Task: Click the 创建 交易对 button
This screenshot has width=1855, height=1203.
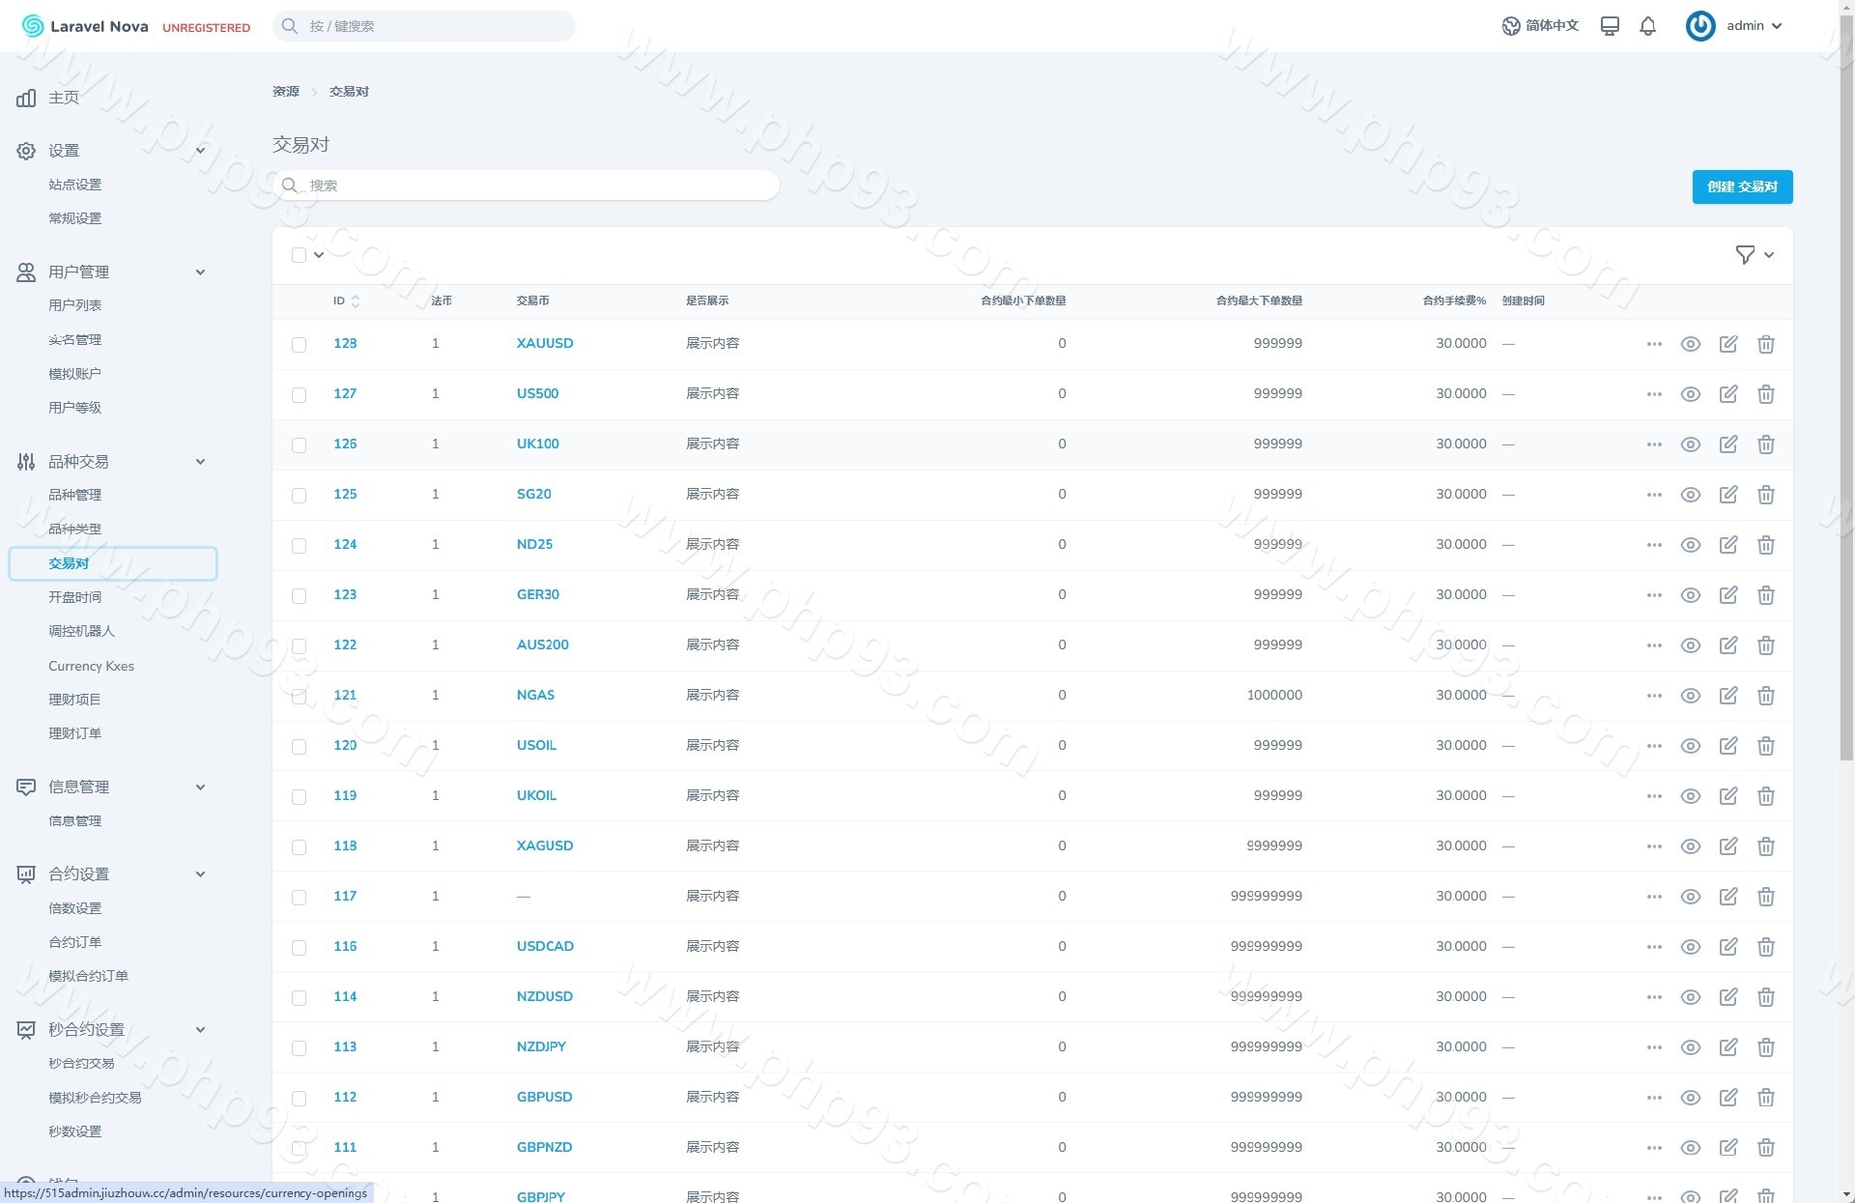Action: coord(1741,186)
